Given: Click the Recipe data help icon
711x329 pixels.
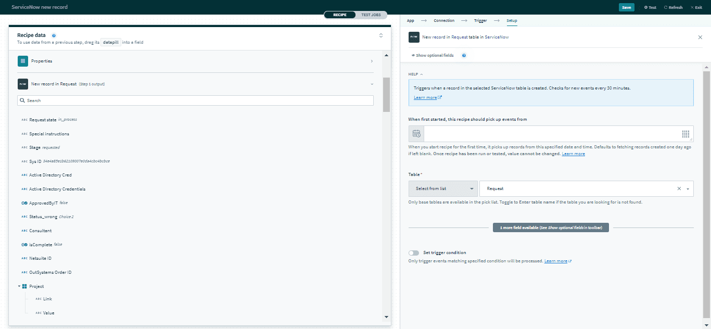Looking at the screenshot, I should coord(54,35).
